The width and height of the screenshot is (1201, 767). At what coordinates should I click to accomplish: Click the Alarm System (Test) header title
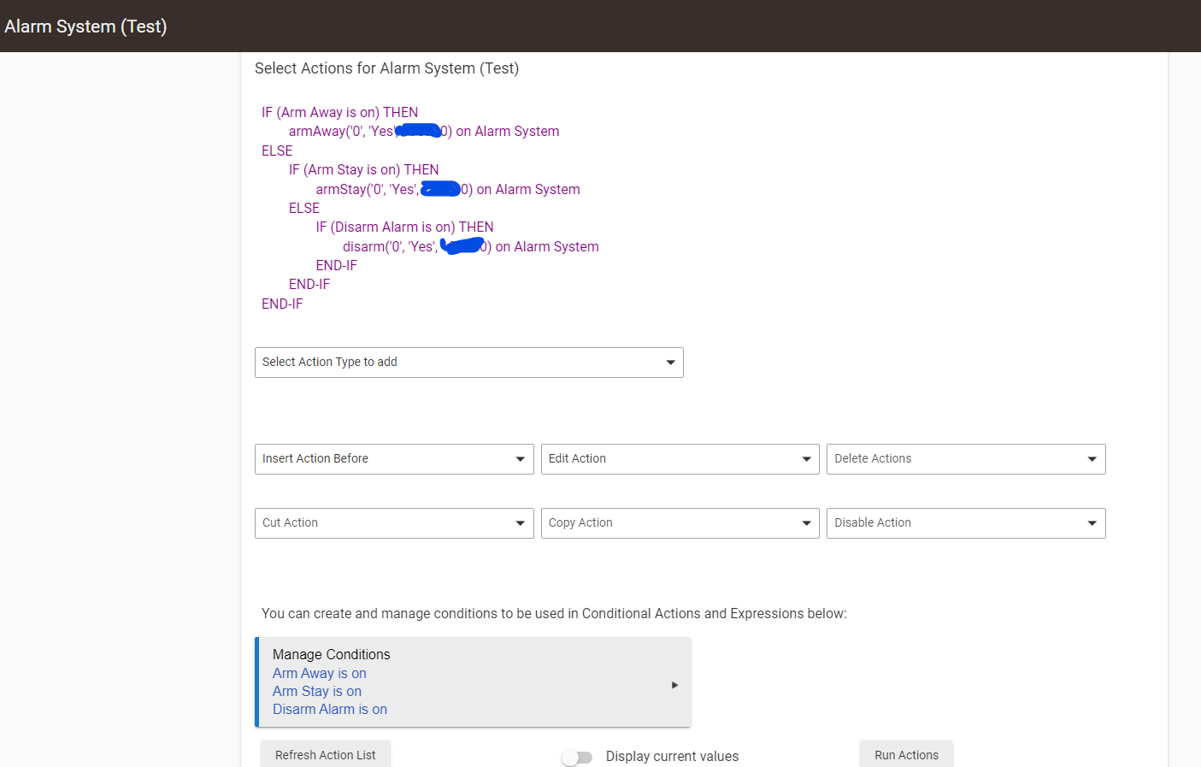tap(85, 27)
